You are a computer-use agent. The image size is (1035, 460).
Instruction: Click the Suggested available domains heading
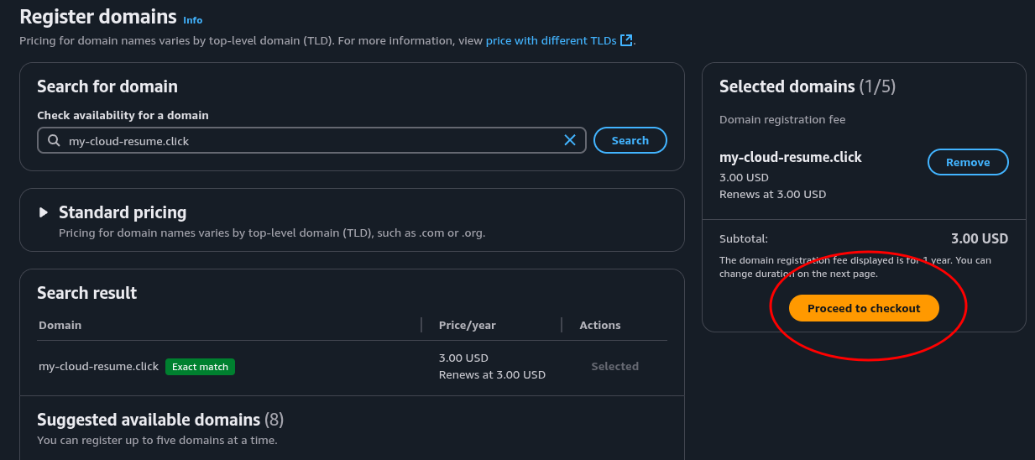(x=149, y=420)
